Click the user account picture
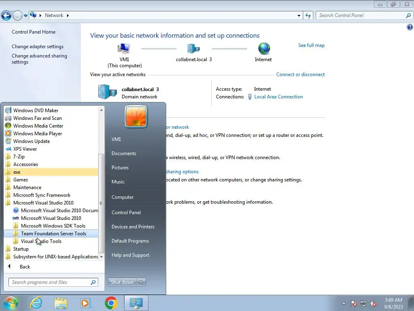 point(136,116)
